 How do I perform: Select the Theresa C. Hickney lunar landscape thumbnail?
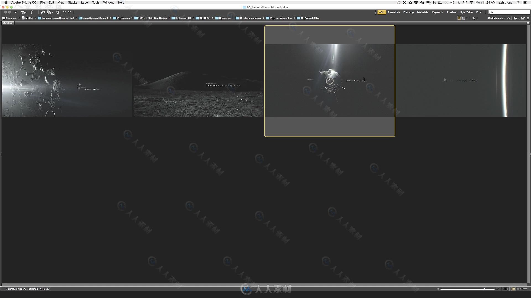click(x=198, y=81)
